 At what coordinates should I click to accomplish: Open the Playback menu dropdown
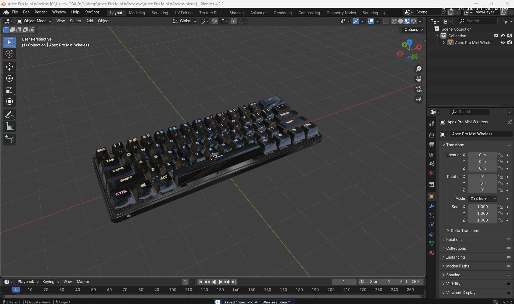28,282
